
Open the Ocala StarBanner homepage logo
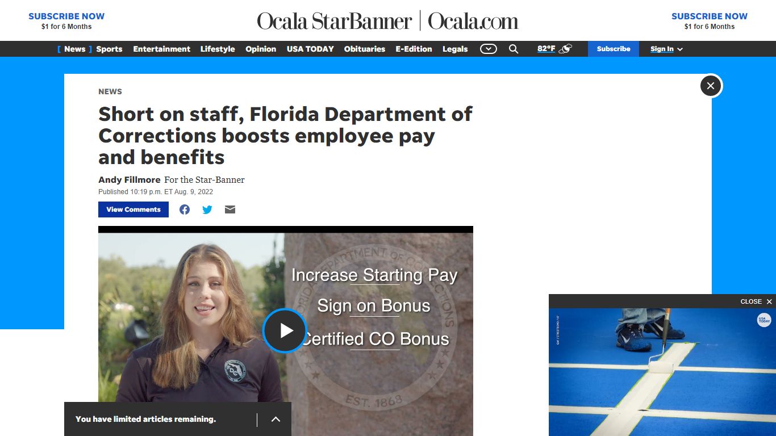tap(387, 21)
